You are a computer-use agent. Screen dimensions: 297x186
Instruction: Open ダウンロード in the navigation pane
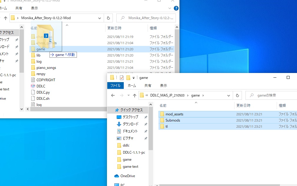click(131, 124)
